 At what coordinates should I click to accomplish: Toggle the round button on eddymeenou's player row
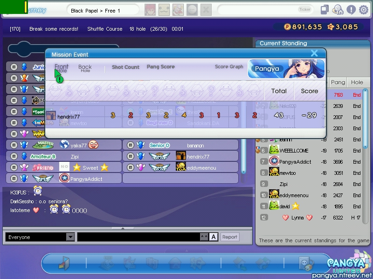point(131,167)
